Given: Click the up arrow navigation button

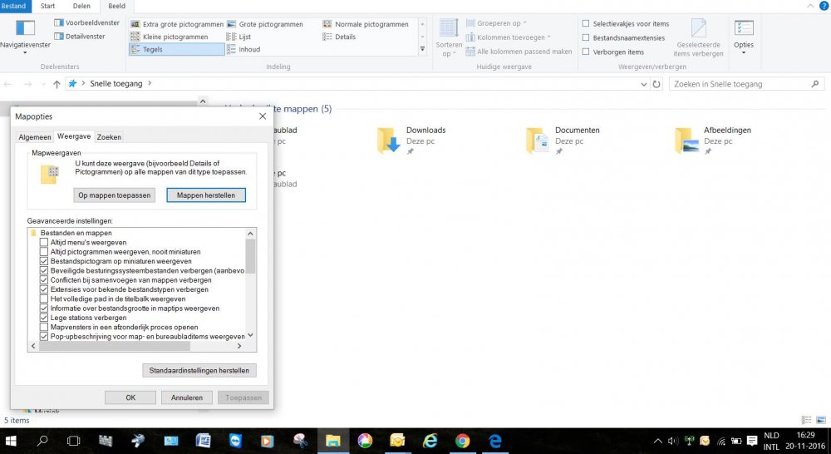Looking at the screenshot, I should [x=57, y=84].
